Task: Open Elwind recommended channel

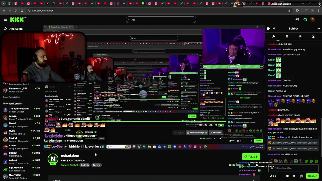Action: 21,140
